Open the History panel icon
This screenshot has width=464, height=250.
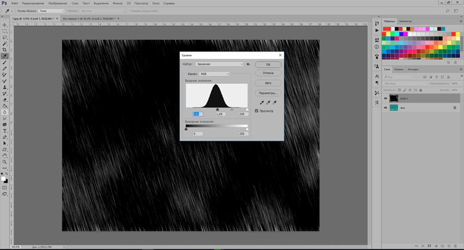pyautogui.click(x=376, y=24)
